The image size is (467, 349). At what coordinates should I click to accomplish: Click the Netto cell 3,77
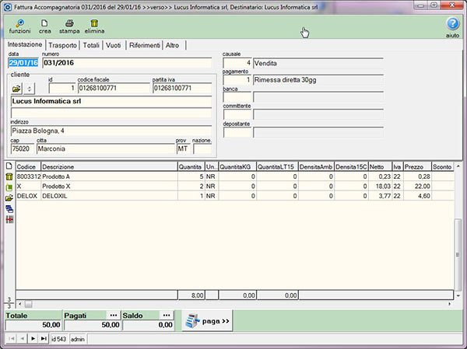tap(381, 196)
